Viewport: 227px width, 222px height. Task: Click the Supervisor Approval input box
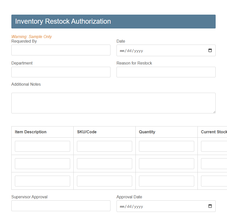[61, 206]
